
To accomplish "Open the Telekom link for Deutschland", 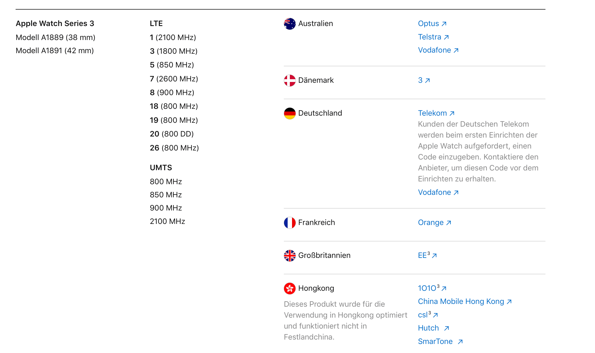I will pyautogui.click(x=436, y=113).
